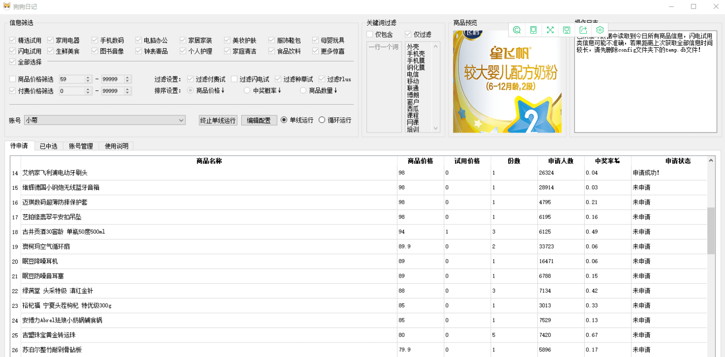
Task: Click the share export icon in preview toolbar
Action: pyautogui.click(x=584, y=30)
